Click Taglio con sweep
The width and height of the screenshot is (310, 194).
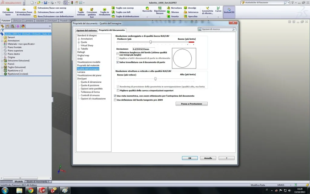(123, 8)
